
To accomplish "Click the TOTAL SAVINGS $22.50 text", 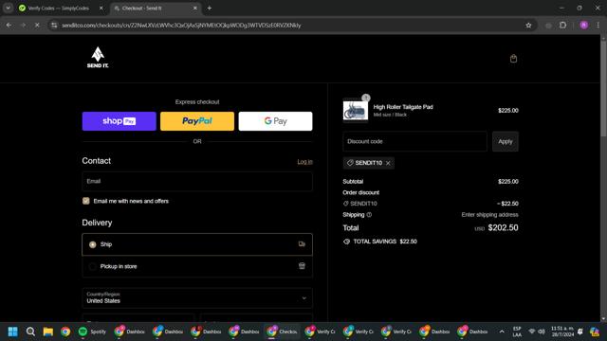I will pos(385,242).
